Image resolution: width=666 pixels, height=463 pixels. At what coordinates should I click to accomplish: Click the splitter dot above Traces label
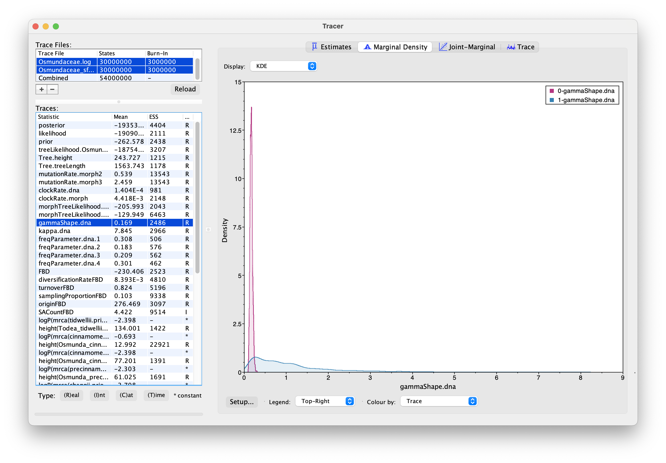tap(119, 102)
